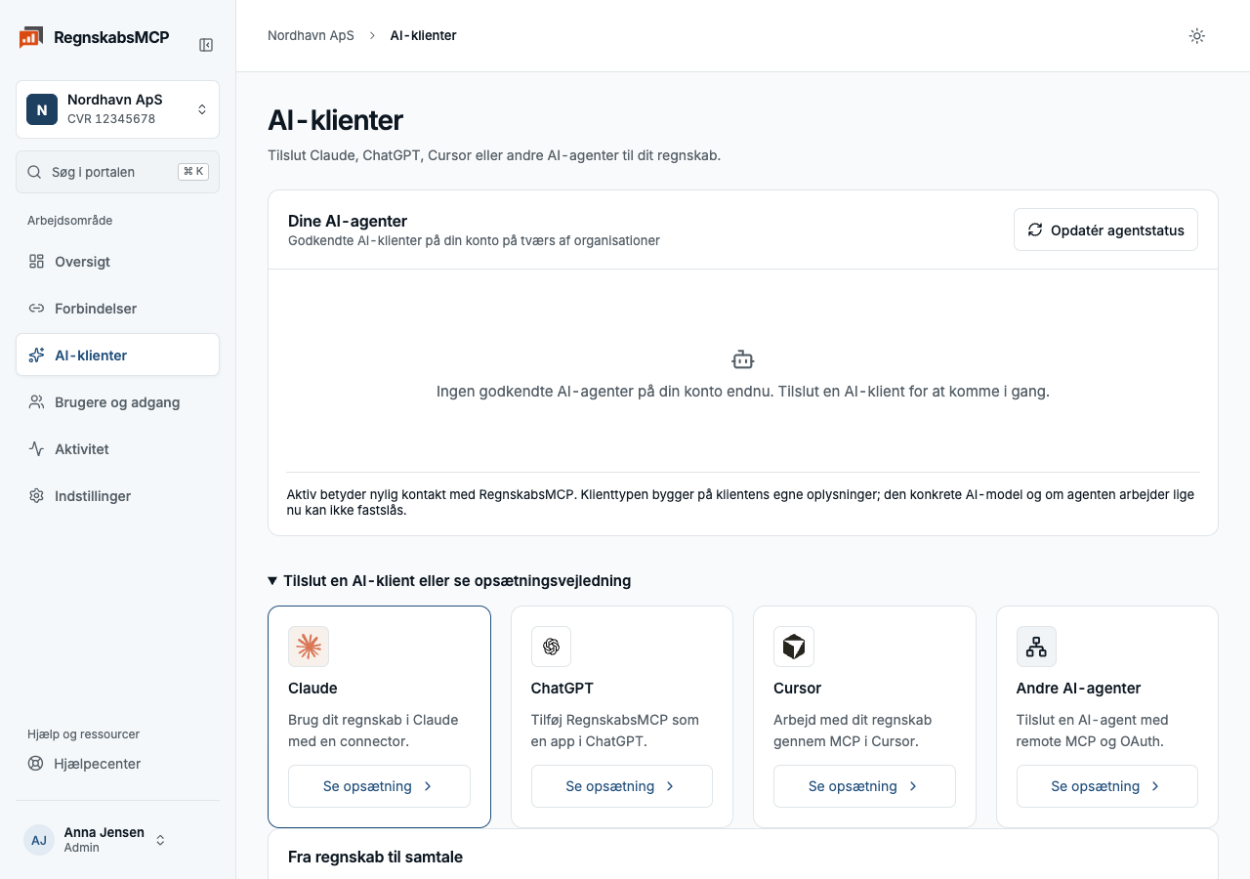
Task: Click the Brugere og adgang people icon
Action: (x=36, y=402)
